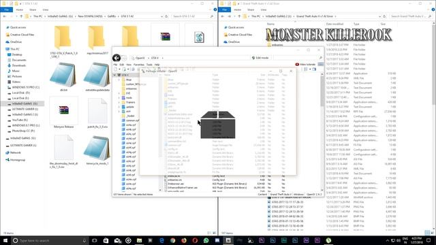Click back arrow in left Explorer window
Image resolution: width=436 pixels, height=245 pixels.
(x=5, y=16)
